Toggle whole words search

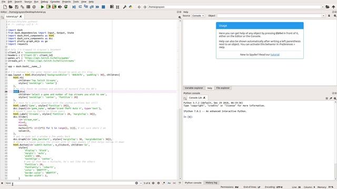point(174,183)
